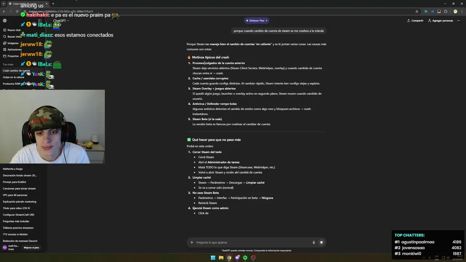
Task: Click the Tus chats section header
Action: click(8, 64)
